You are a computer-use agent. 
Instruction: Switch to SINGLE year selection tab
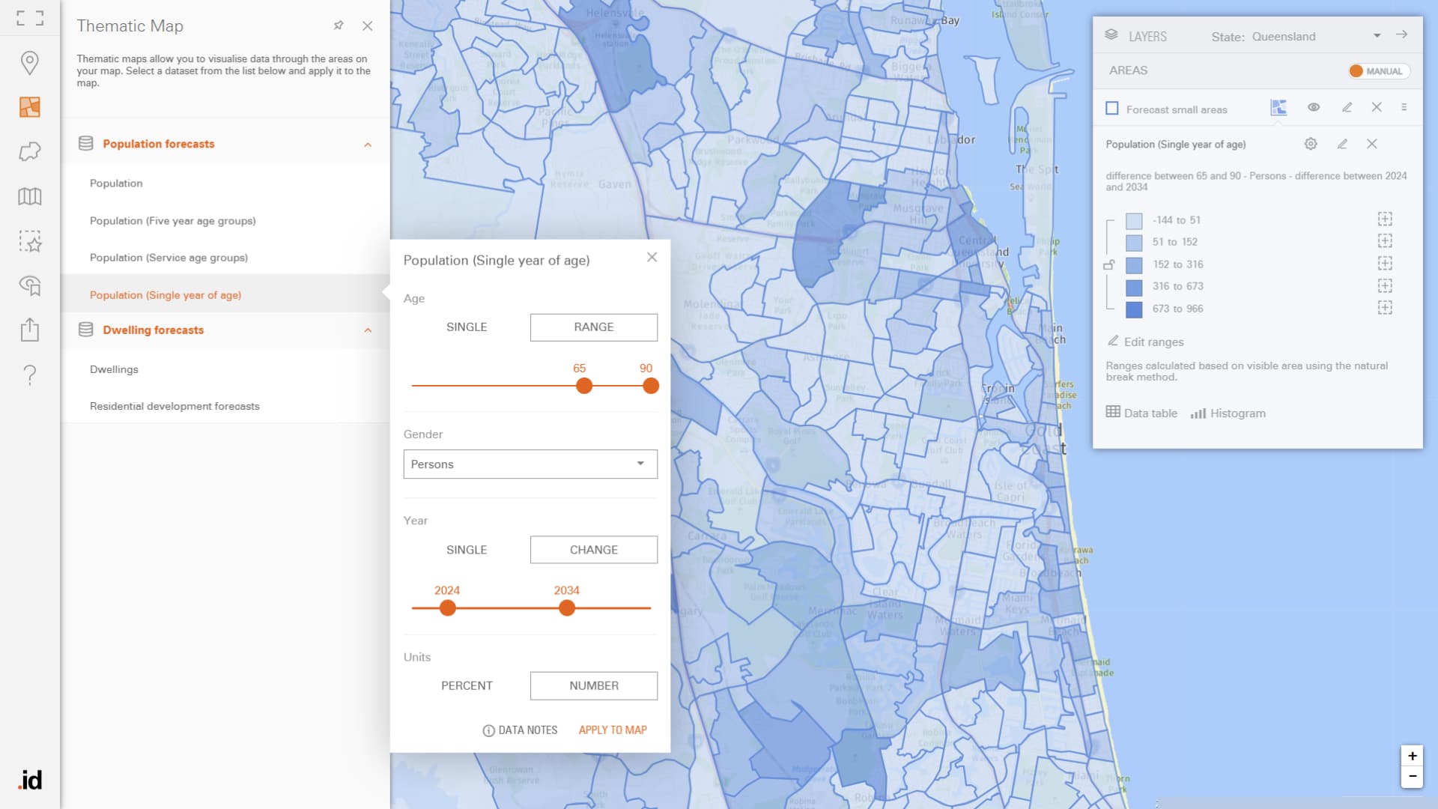coord(466,549)
